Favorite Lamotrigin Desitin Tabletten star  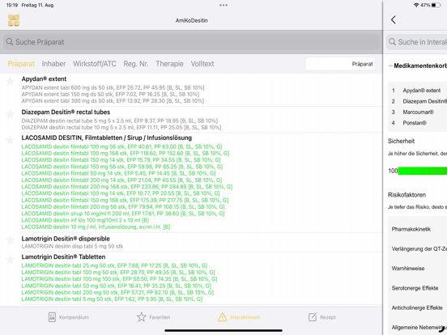coord(11,259)
